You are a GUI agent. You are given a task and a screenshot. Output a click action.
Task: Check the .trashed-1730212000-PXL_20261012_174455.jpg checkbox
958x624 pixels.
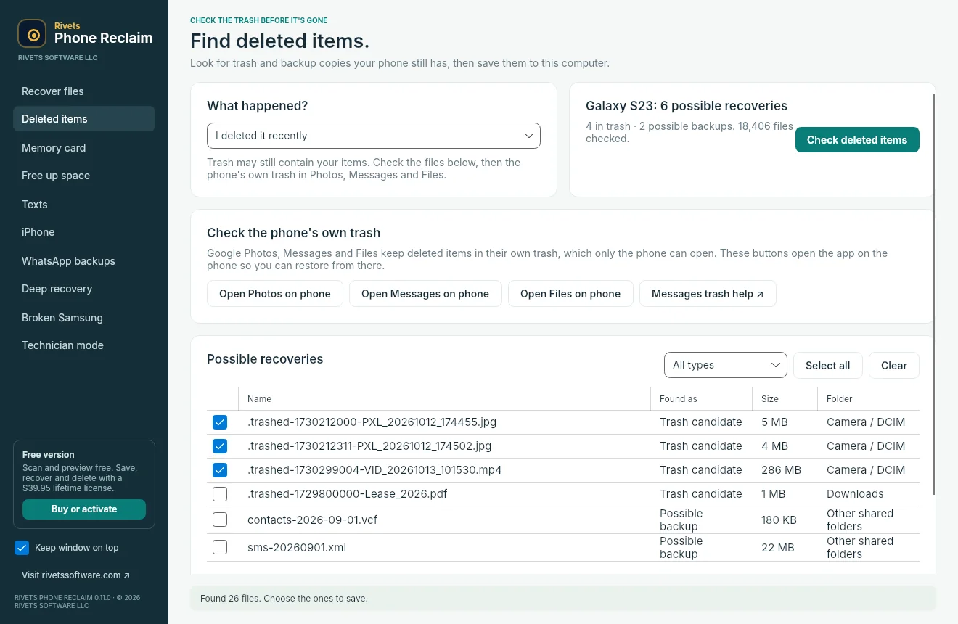point(220,422)
